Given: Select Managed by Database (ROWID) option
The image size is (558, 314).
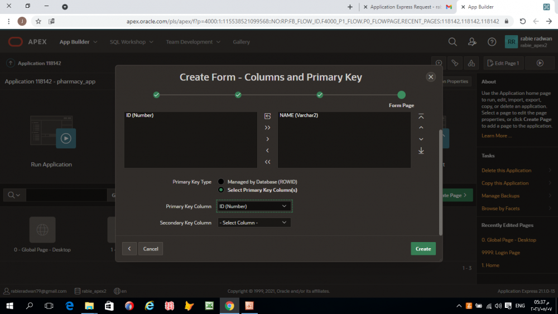Looking at the screenshot, I should tap(221, 182).
